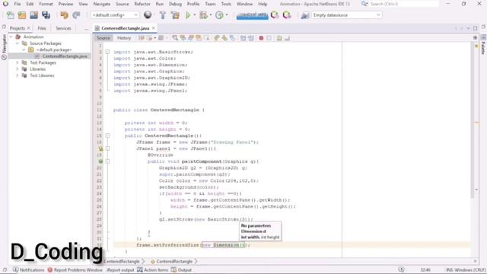Collapse the Animation project node
The image size is (487, 274).
click(11, 37)
